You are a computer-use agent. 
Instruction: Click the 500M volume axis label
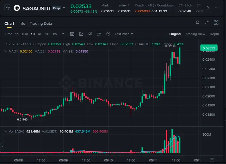pos(207,135)
